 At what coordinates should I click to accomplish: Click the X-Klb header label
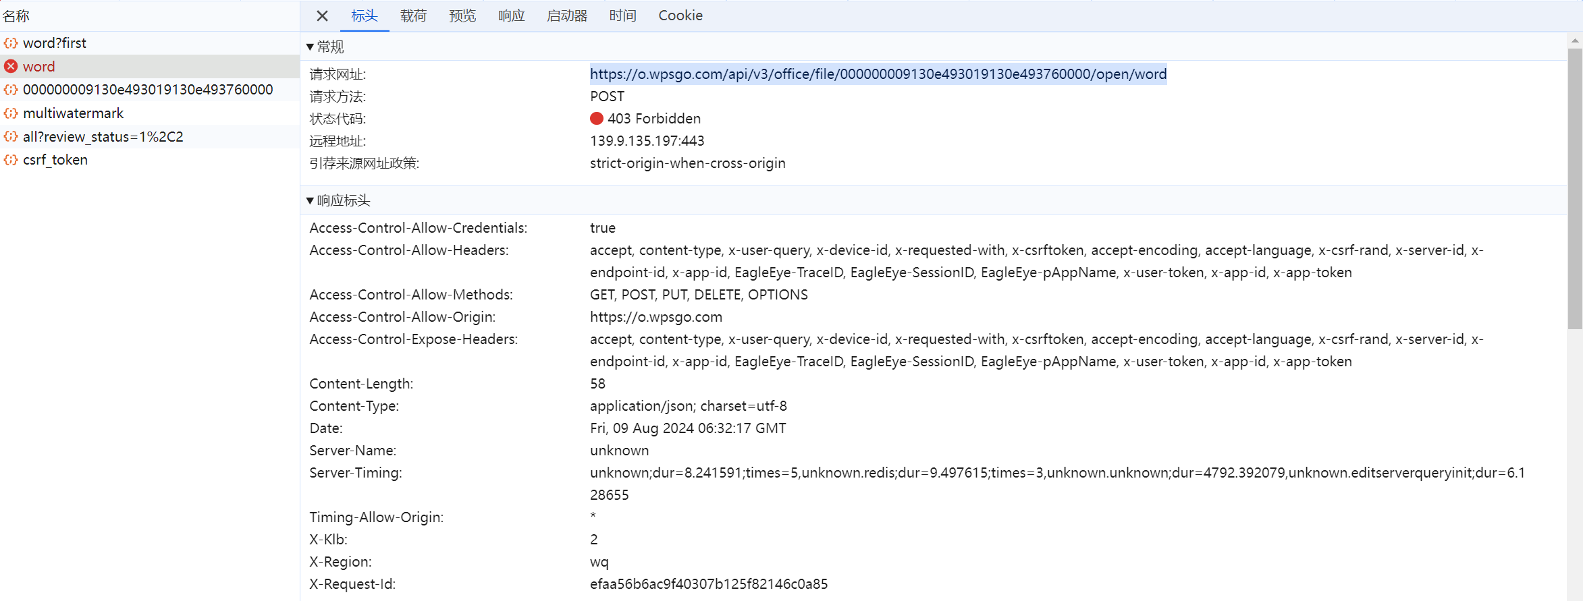328,540
